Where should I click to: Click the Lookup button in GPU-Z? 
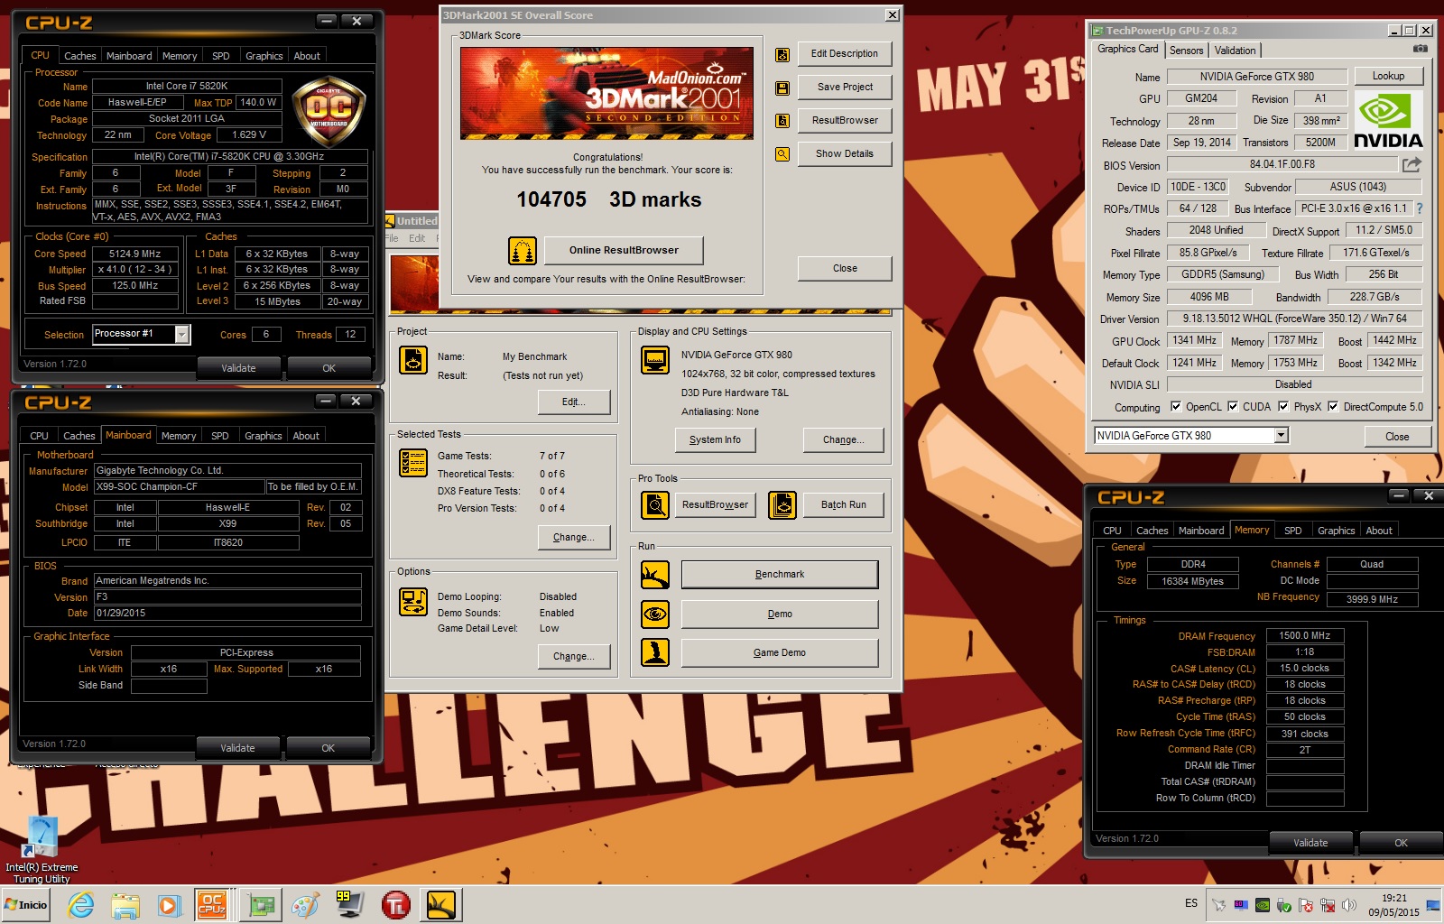pos(1388,77)
